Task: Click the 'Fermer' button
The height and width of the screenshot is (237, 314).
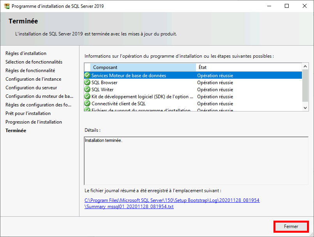Action: click(291, 226)
